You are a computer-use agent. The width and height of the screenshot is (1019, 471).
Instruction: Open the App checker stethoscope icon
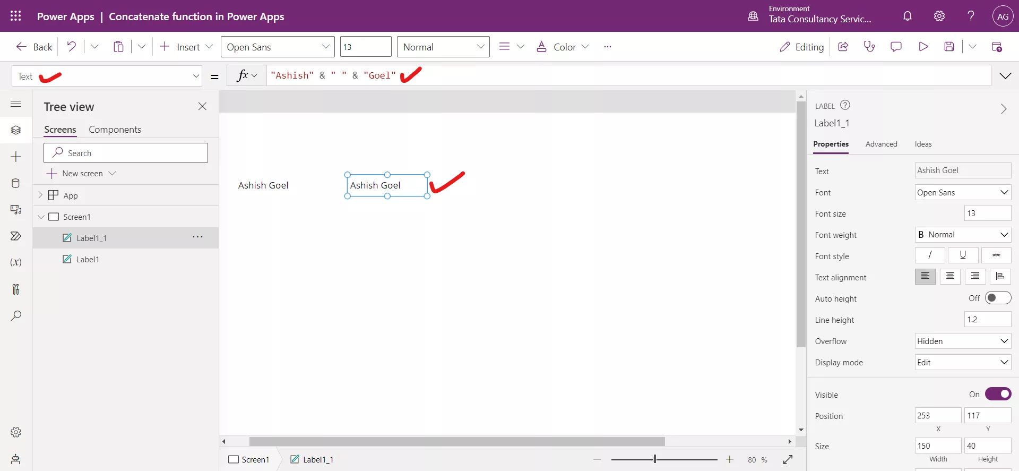tap(869, 47)
